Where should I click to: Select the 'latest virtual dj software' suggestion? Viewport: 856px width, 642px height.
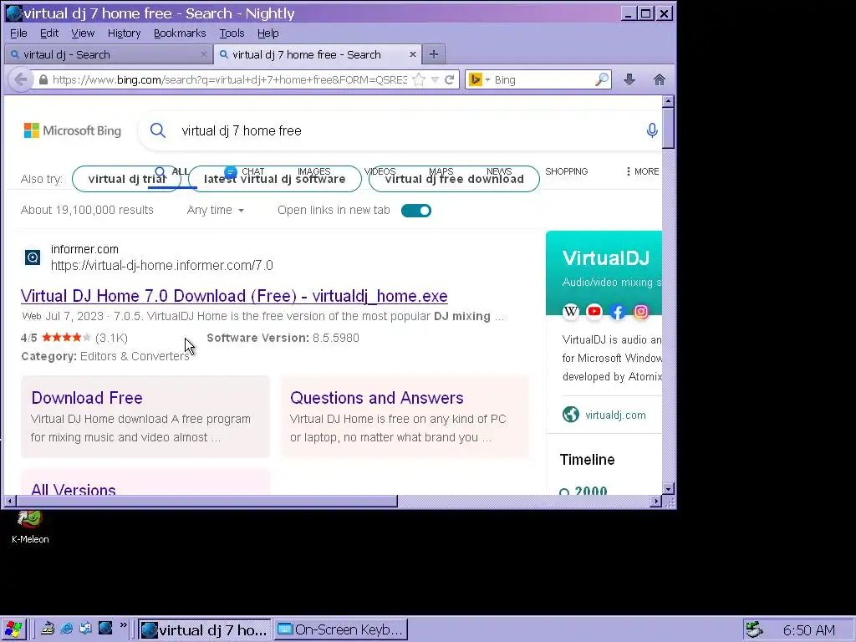click(x=274, y=179)
